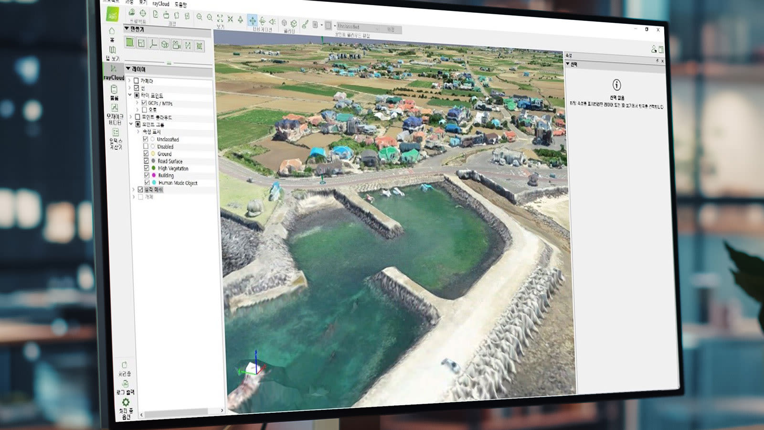
Task: Click the Fit to View toolbar icon
Action: coord(221,18)
